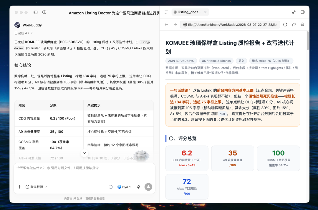This screenshot has width=318, height=210.
Task: Click the US / Home & Kitchen tag
Action: [x=216, y=61]
